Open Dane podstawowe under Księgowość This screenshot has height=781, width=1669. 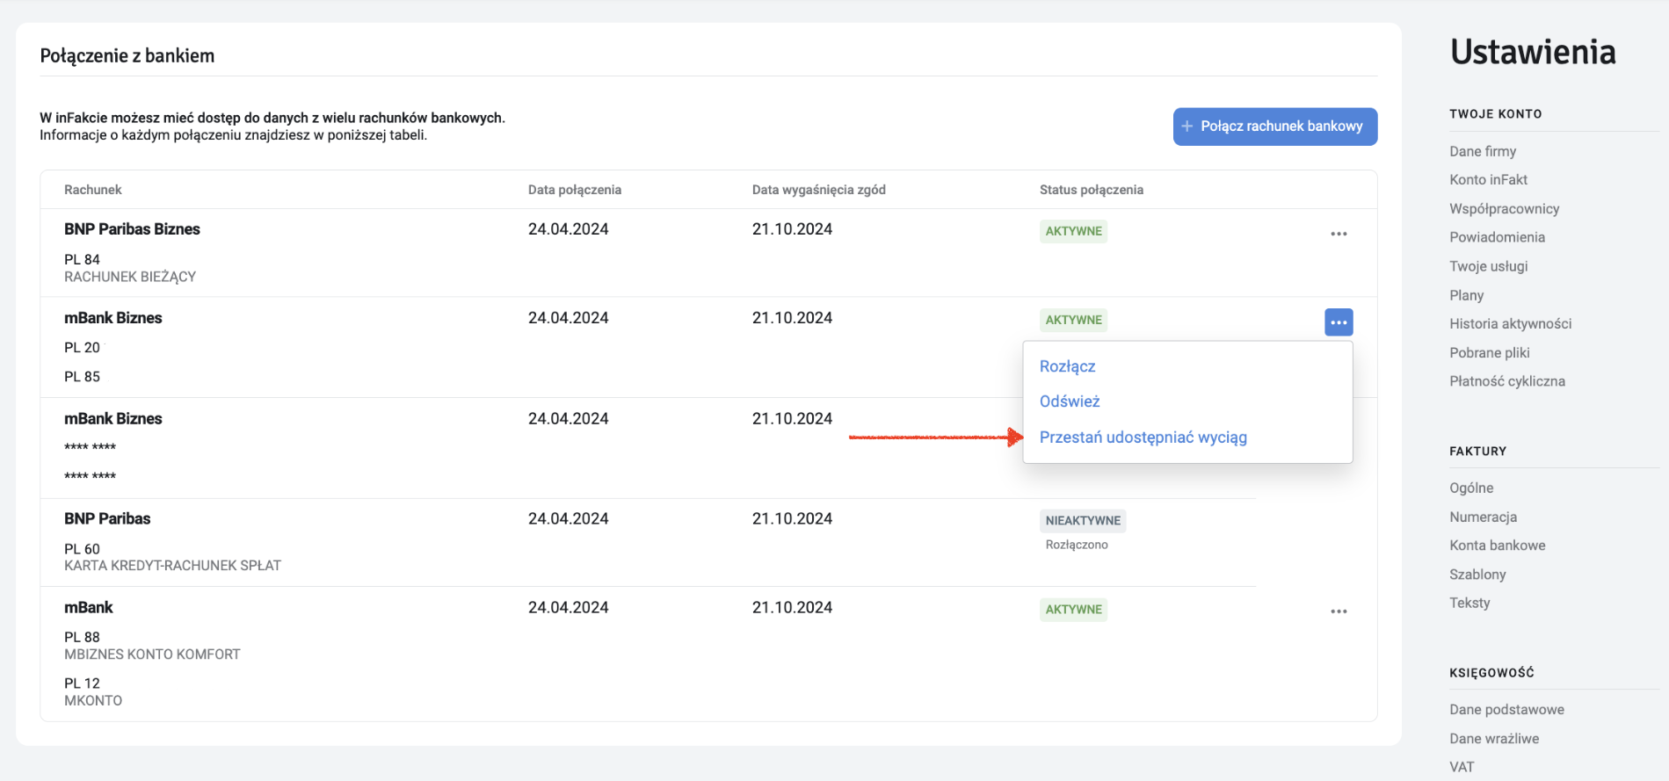[1506, 710]
